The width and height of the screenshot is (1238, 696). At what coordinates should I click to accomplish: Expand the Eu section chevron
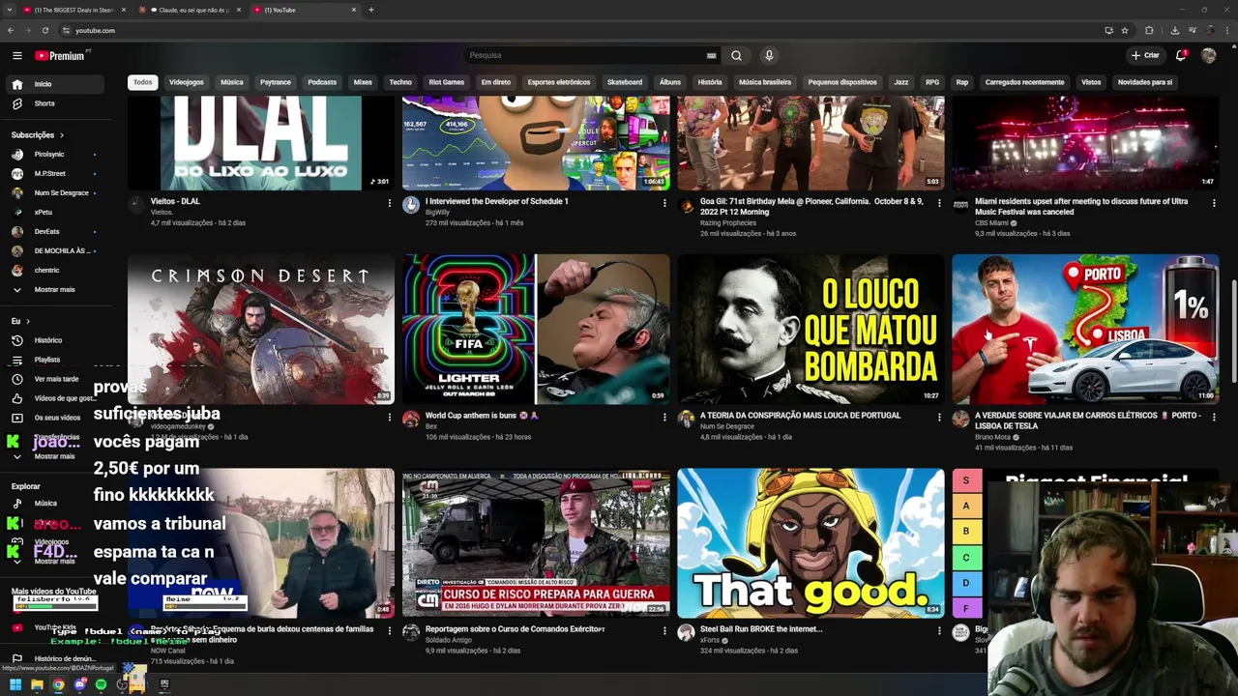coord(27,321)
